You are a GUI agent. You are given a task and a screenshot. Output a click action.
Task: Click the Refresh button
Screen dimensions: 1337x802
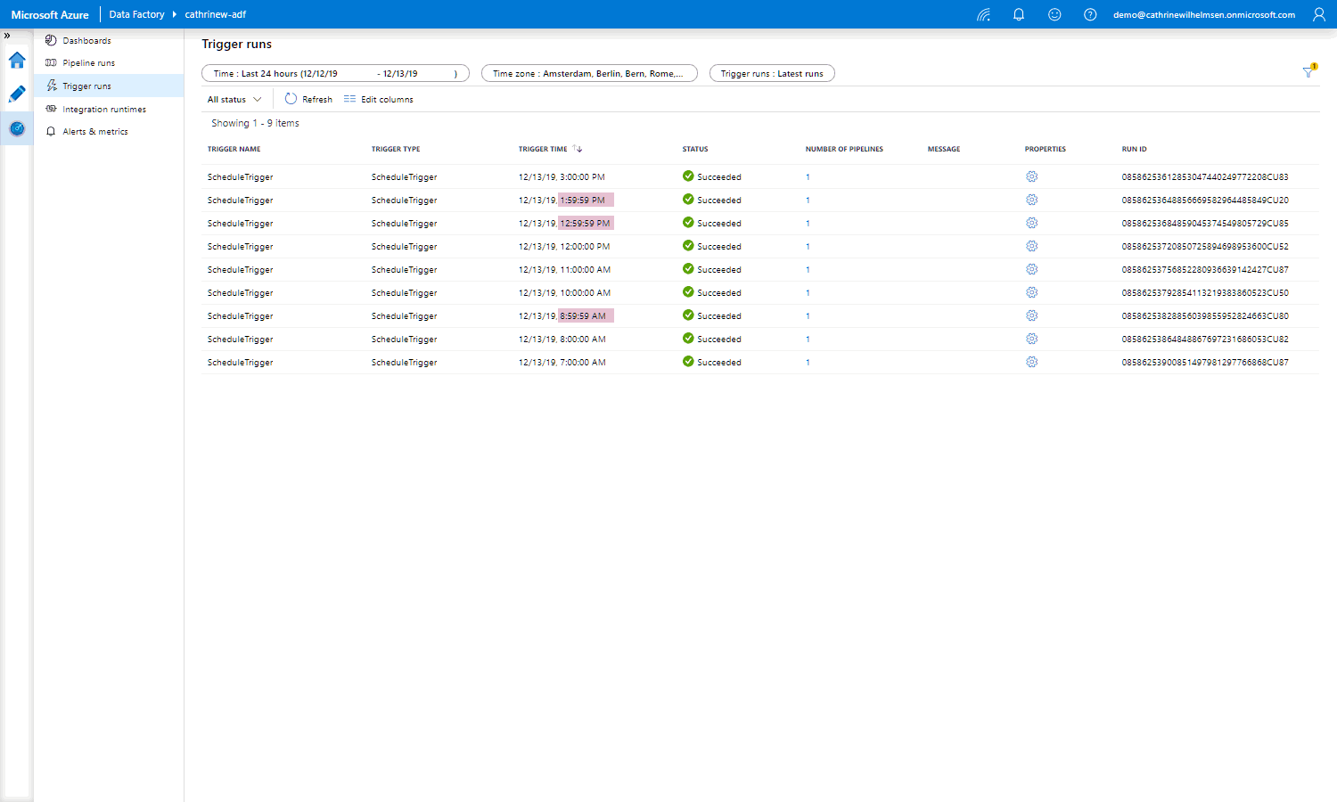point(308,100)
